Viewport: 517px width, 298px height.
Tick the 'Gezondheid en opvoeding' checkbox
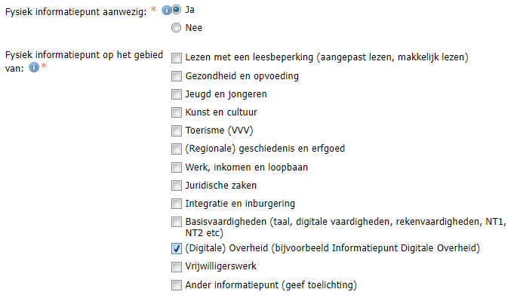(x=177, y=76)
